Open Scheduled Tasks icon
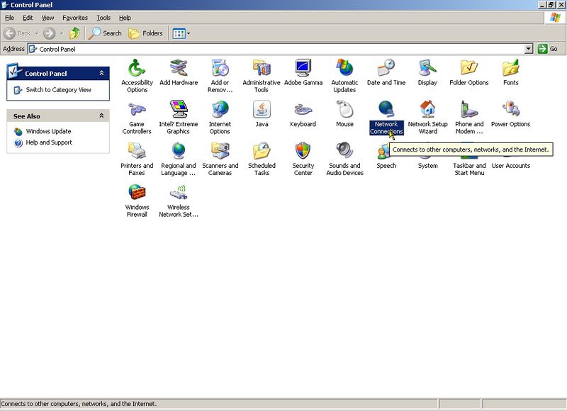567x411 pixels. 262,151
